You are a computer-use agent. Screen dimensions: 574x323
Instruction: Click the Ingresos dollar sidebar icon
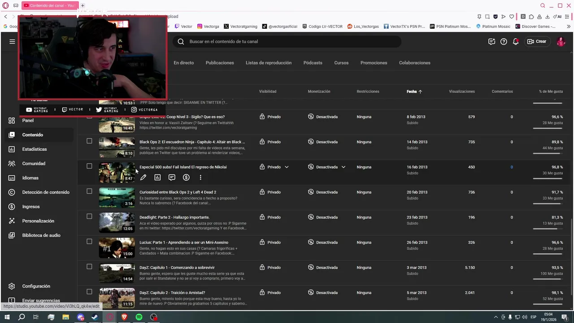(12, 206)
